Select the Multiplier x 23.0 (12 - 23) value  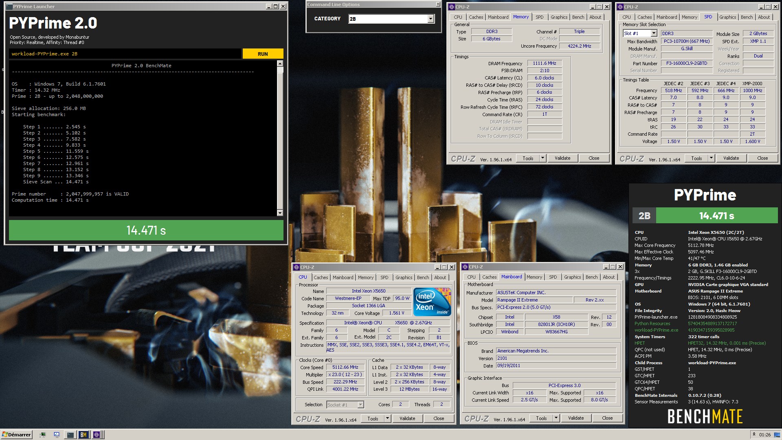[x=346, y=375]
